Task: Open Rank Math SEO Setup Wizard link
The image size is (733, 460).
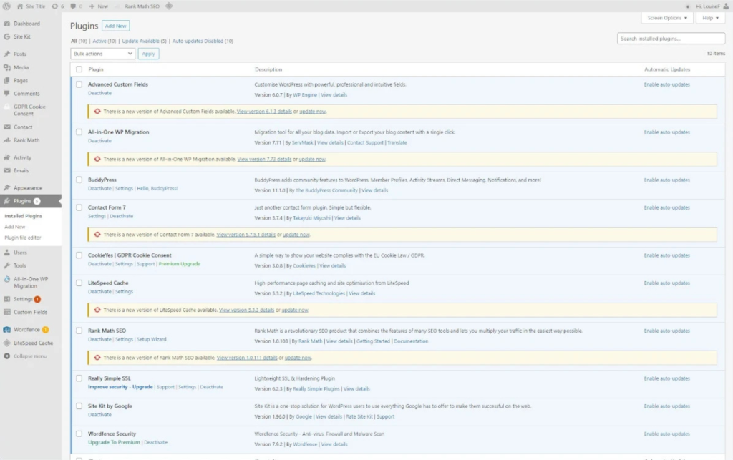Action: 152,340
